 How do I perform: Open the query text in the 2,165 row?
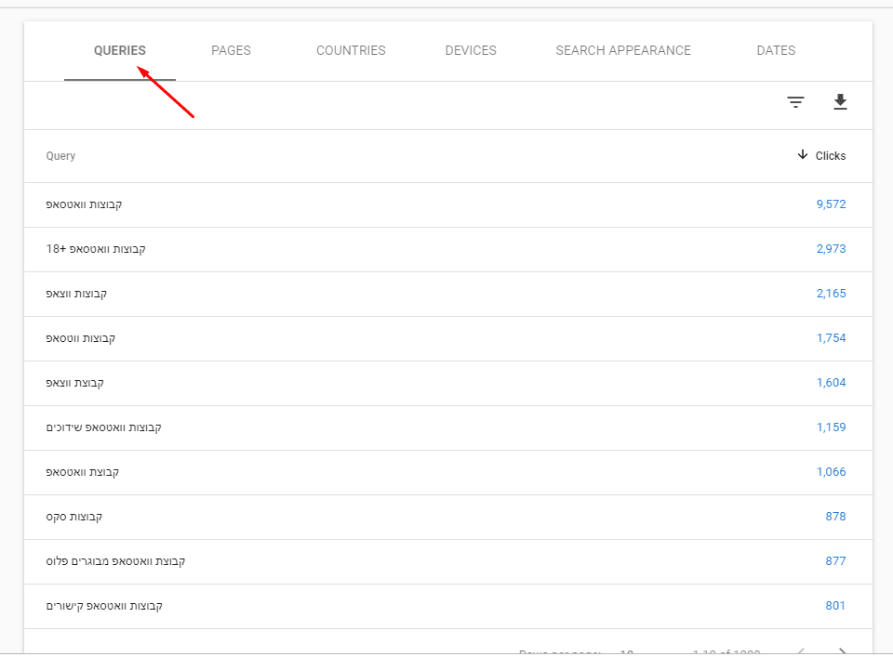click(x=76, y=294)
